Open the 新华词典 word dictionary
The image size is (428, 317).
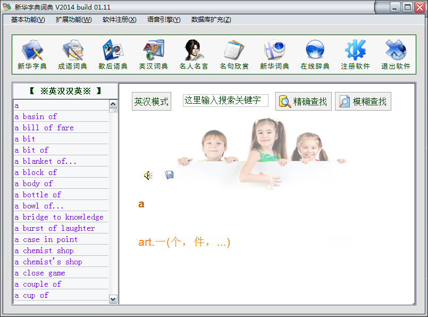(x=274, y=54)
